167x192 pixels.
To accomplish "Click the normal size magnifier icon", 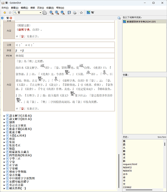I will point(62,13).
